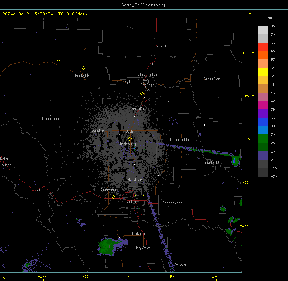Click the Vulcan city label
This screenshot has height=281, width=288.
[181, 264]
